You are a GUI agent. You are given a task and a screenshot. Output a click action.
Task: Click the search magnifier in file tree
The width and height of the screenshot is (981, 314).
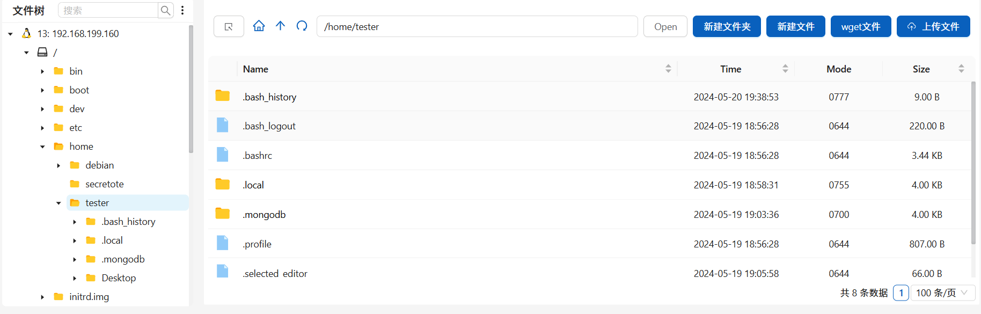click(166, 10)
